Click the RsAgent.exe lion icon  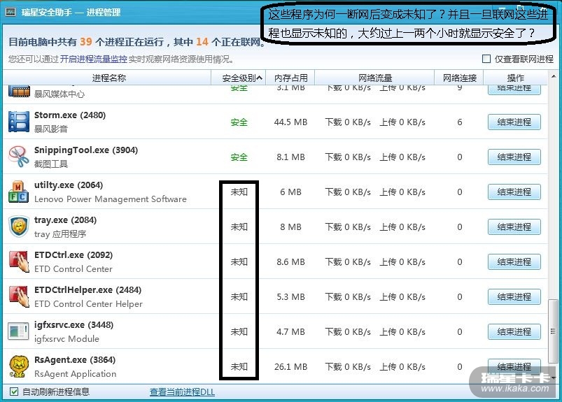pyautogui.click(x=18, y=366)
